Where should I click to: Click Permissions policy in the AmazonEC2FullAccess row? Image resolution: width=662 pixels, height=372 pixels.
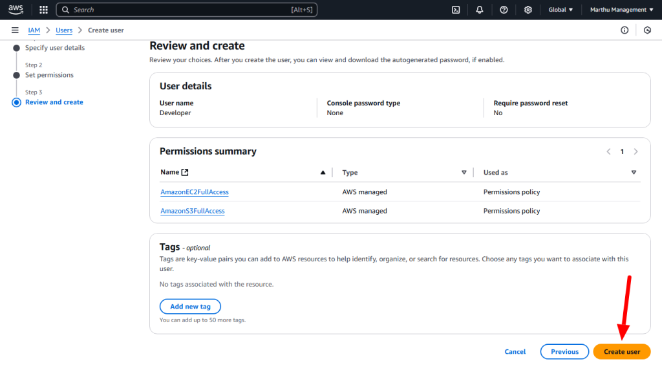512,192
